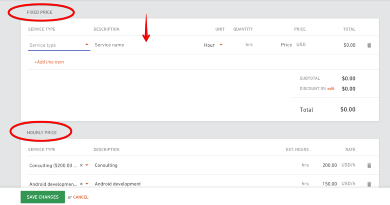390x205 pixels.
Task: Edit the discount percentage
Action: [x=331, y=89]
